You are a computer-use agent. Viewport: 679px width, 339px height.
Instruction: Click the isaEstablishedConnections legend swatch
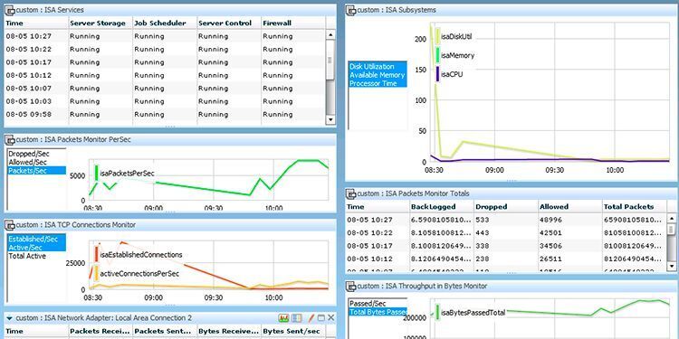[97, 254]
